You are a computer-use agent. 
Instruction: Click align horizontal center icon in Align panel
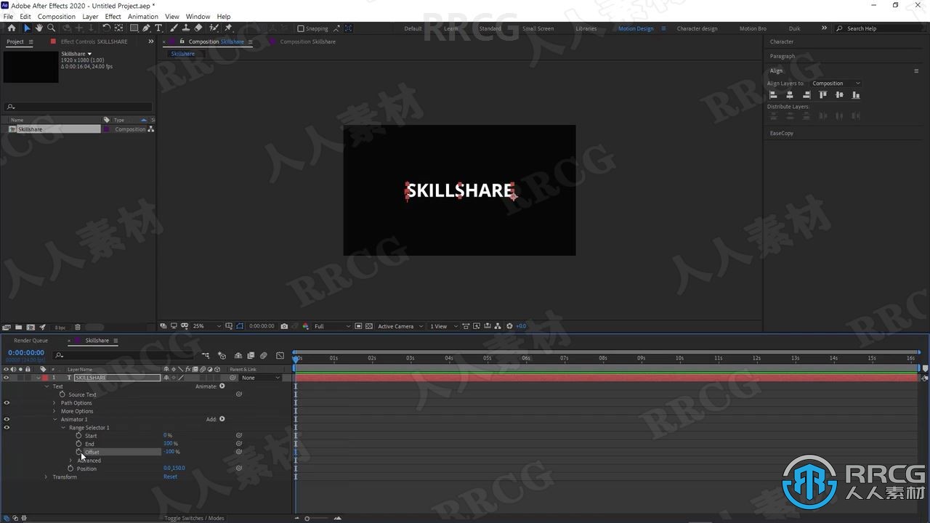pos(790,94)
